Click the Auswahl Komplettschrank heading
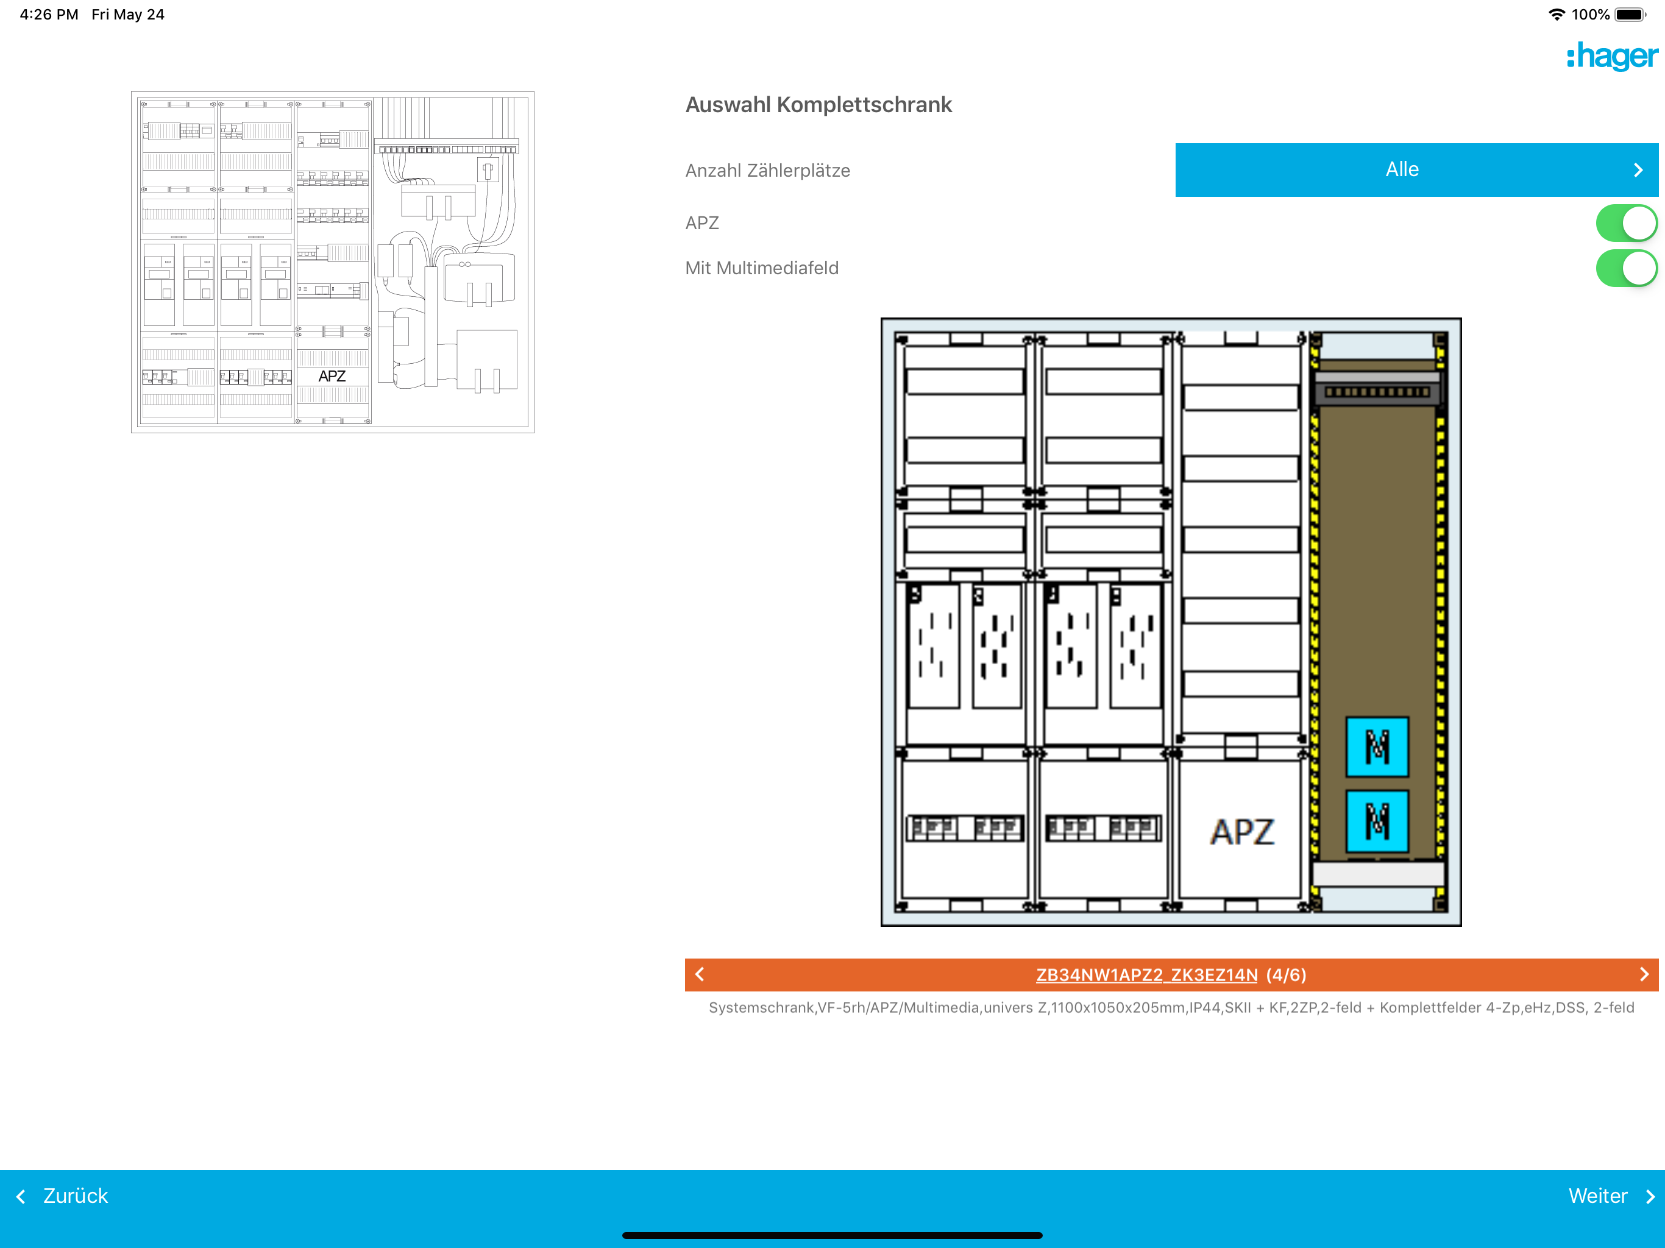1665x1248 pixels. pos(818,105)
